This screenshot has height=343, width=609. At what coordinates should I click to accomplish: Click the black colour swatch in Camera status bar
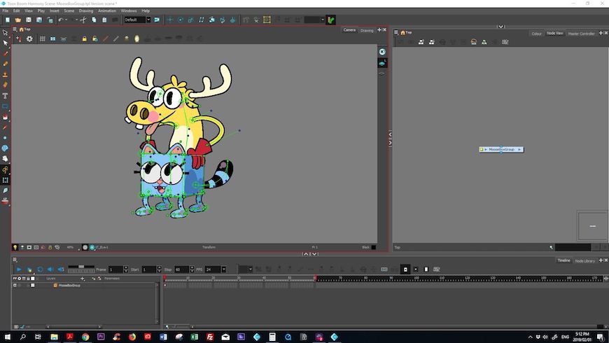tap(374, 247)
